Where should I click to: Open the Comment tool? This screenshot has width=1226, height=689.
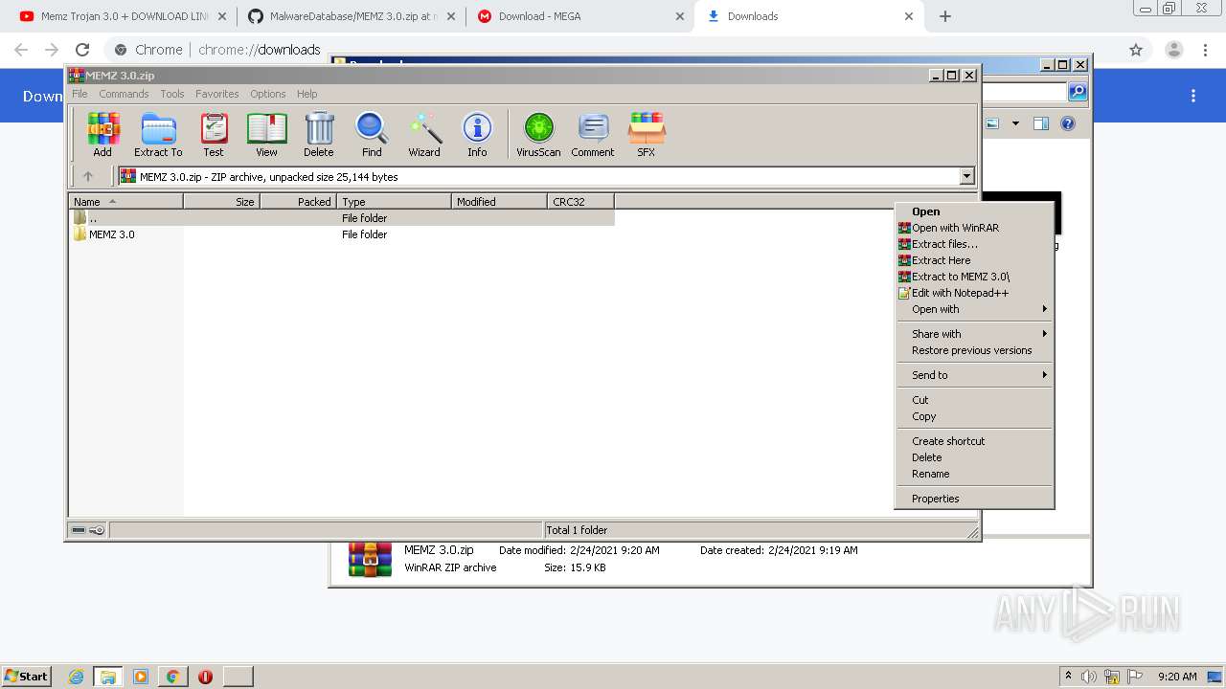(593, 135)
